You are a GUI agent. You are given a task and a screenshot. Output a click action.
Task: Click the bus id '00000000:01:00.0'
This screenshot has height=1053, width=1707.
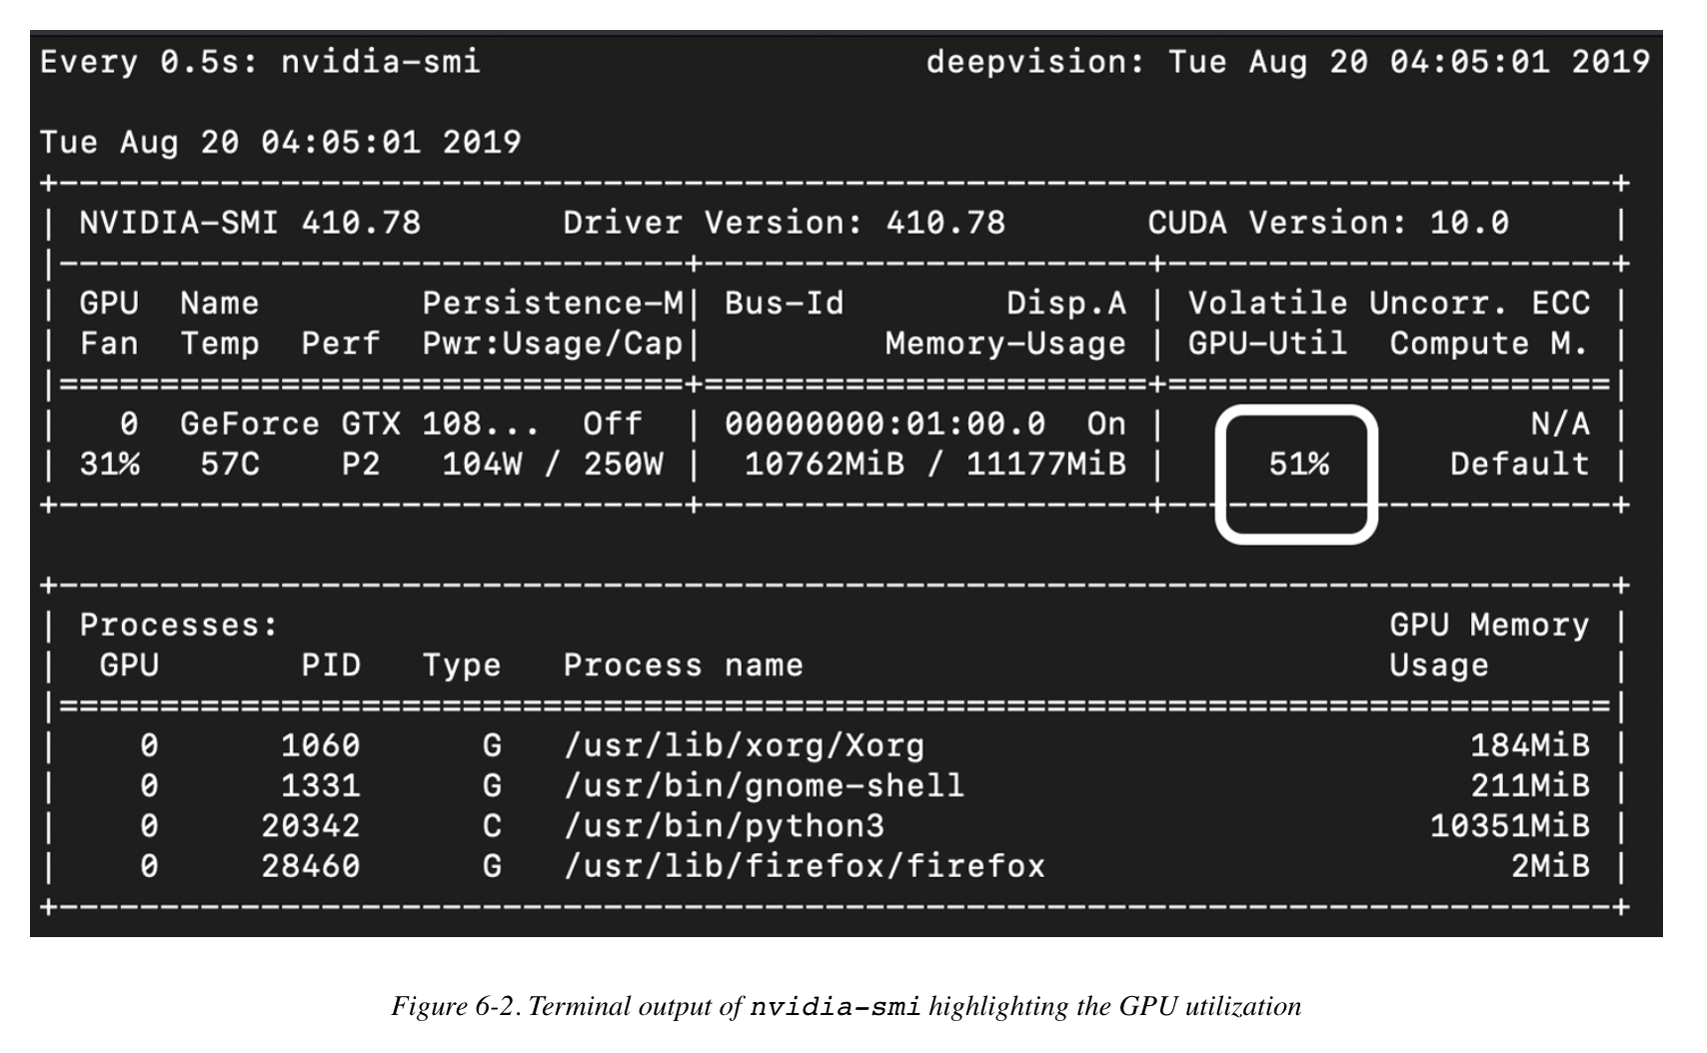click(885, 424)
